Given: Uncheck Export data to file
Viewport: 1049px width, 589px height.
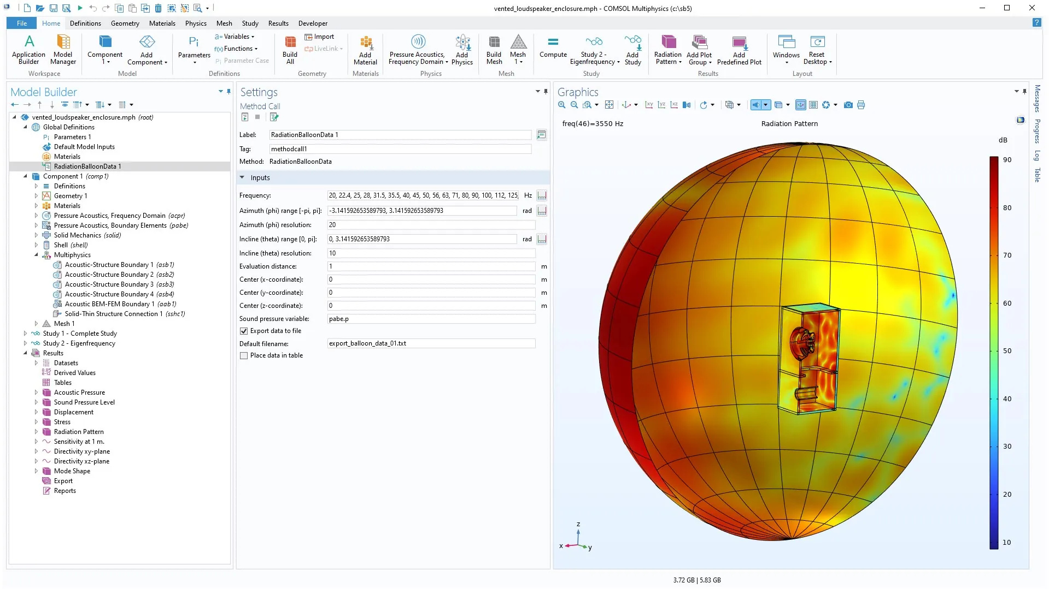Looking at the screenshot, I should click(x=244, y=331).
